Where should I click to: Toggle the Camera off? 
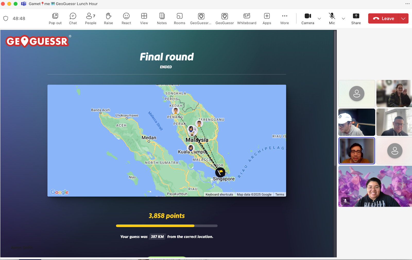(308, 19)
